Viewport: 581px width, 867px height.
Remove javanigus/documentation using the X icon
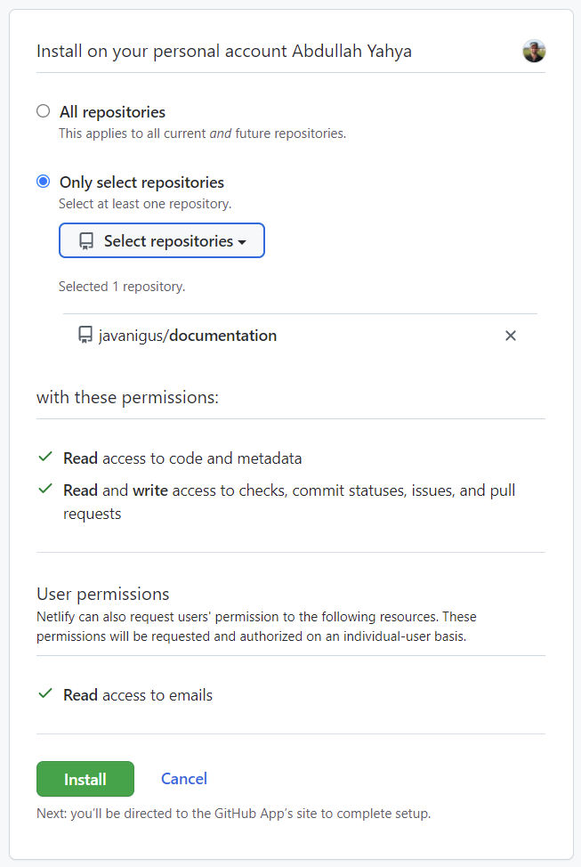[510, 336]
